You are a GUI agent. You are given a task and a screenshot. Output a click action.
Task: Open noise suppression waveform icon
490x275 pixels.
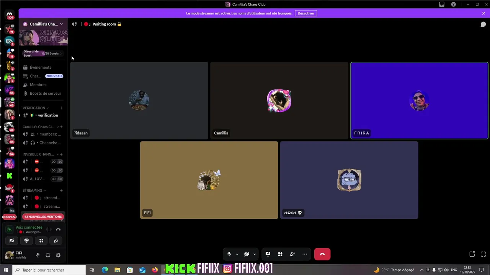(x=49, y=230)
